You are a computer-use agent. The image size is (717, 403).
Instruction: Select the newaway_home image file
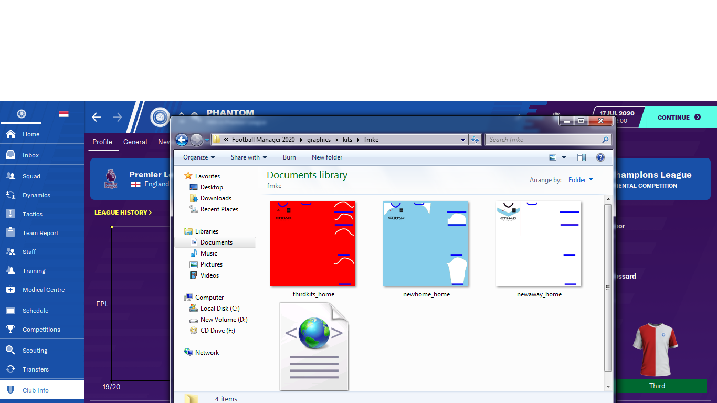point(539,250)
